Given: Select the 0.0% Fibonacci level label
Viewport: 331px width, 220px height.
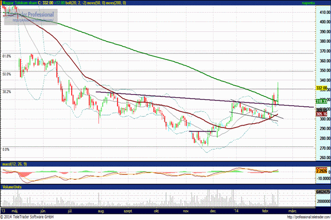Looking at the screenshot, I should (x=6, y=150).
